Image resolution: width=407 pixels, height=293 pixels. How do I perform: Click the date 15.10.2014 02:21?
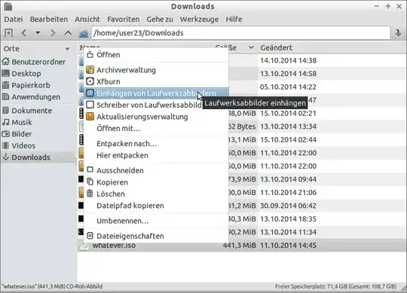coord(288,113)
